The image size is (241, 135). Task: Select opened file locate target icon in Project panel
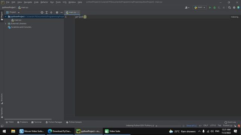coord(42,12)
